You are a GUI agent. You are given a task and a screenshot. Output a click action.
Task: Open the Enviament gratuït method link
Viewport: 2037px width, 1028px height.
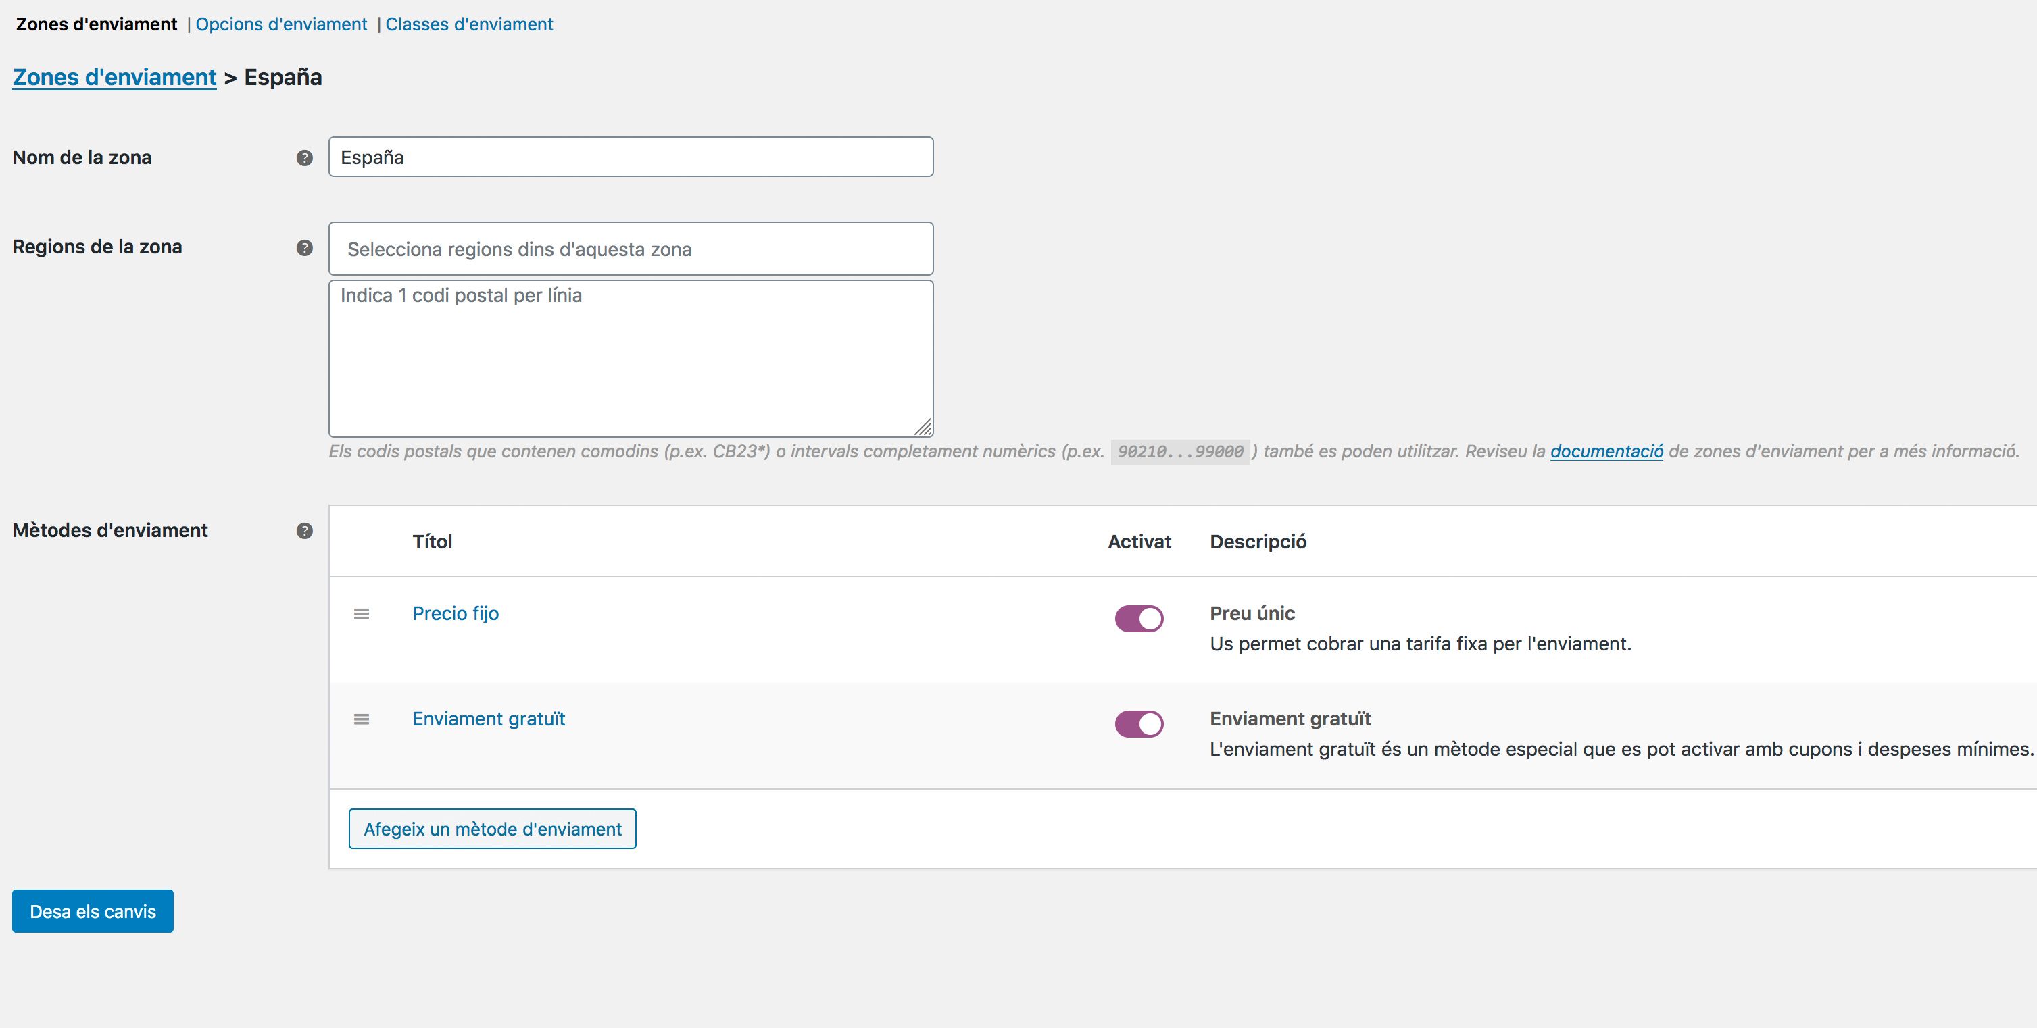(489, 719)
